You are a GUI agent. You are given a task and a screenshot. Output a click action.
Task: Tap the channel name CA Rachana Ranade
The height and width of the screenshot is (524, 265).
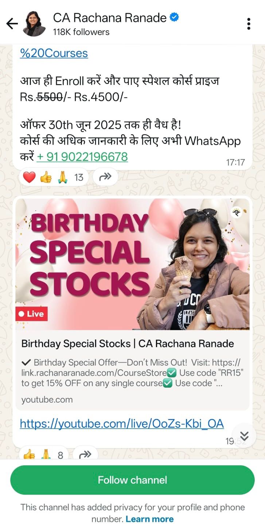[110, 17]
